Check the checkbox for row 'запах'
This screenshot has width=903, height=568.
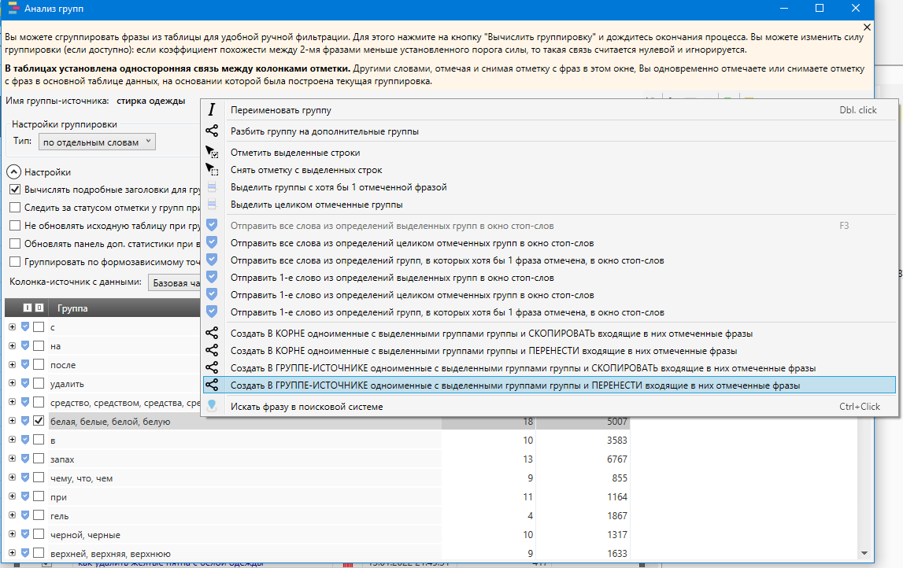pyautogui.click(x=39, y=459)
